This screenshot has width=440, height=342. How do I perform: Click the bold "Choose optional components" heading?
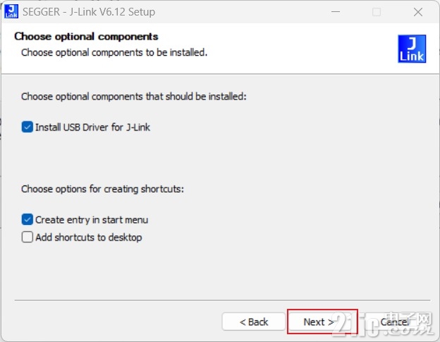[86, 37]
